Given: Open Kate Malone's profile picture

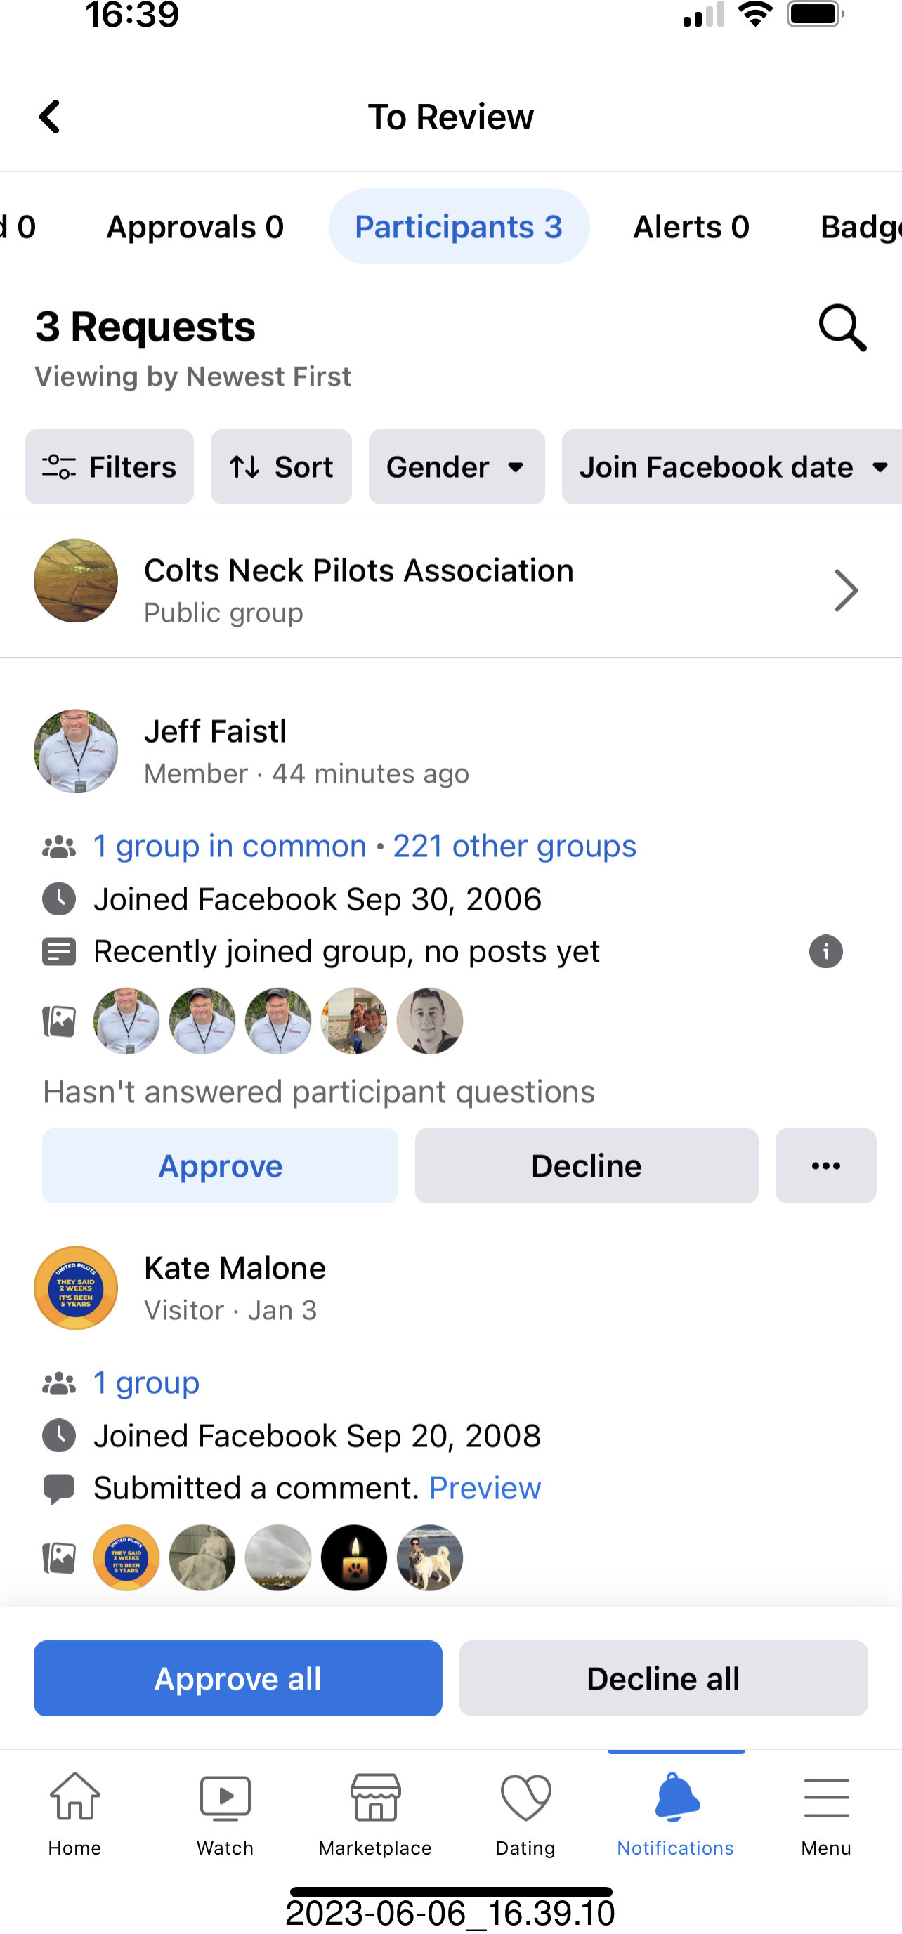Looking at the screenshot, I should pos(76,1288).
